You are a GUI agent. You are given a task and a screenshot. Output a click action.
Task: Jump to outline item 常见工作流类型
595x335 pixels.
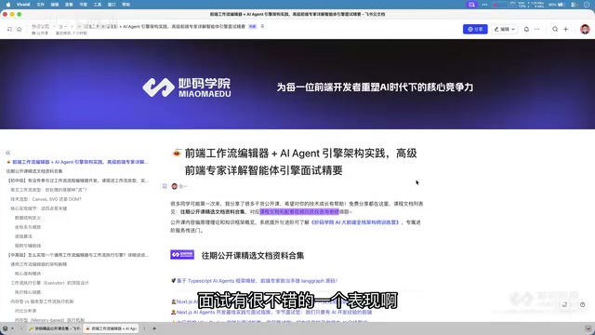[x=49, y=190]
